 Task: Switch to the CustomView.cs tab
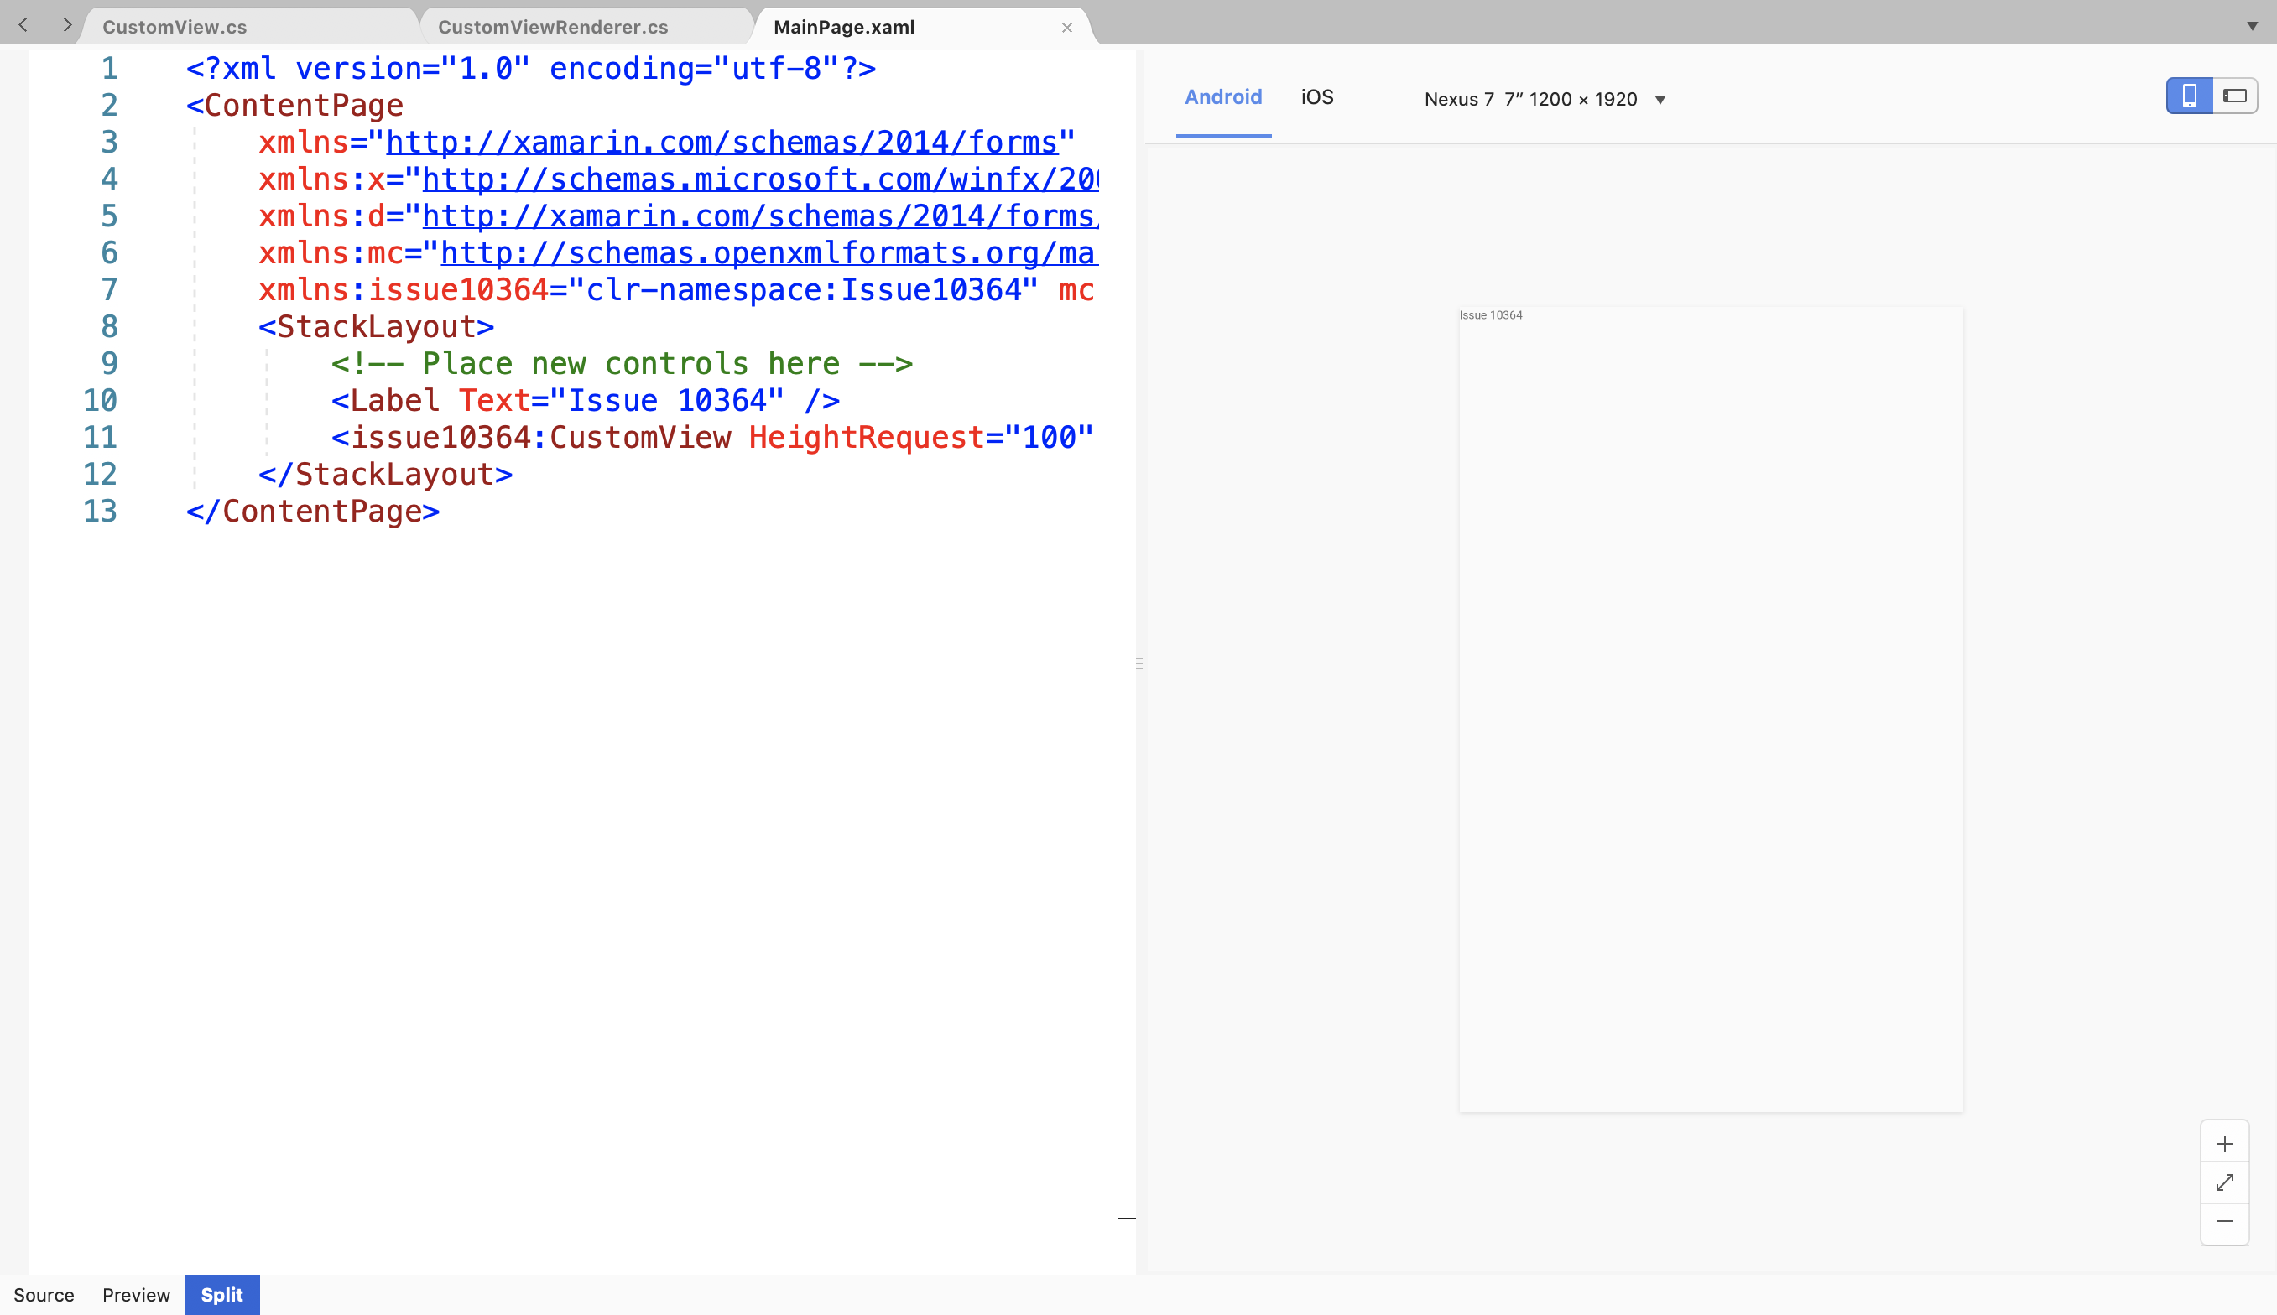175,26
